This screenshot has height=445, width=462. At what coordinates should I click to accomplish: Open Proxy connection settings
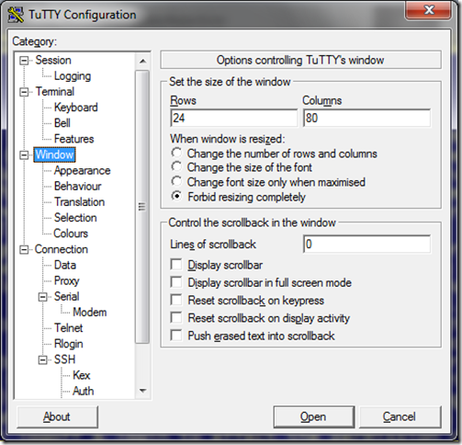tap(66, 281)
